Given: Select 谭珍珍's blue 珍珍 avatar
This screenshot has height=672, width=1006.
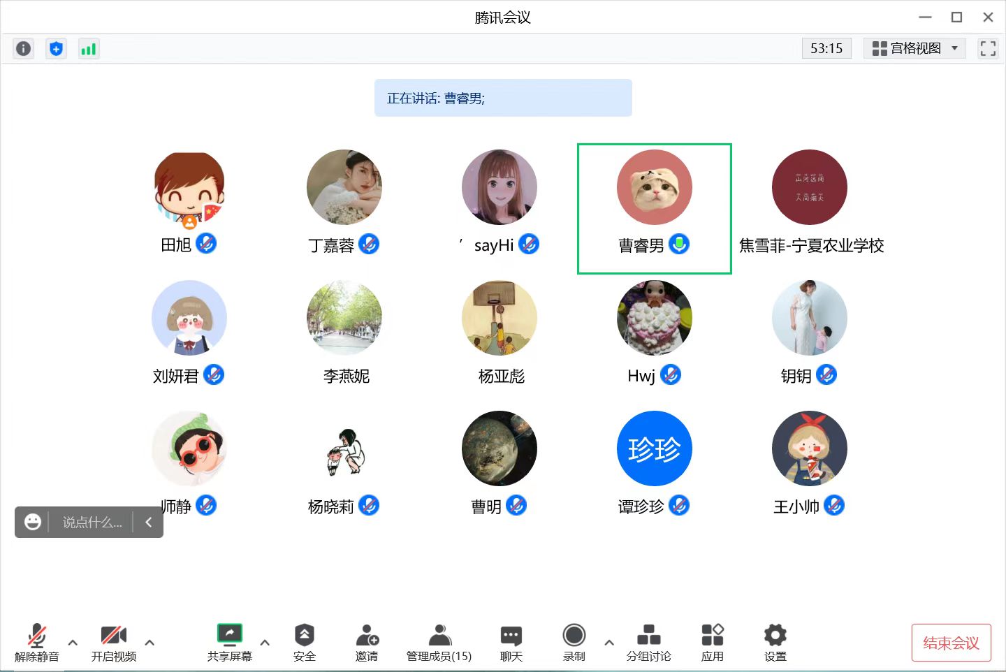Looking at the screenshot, I should 655,448.
